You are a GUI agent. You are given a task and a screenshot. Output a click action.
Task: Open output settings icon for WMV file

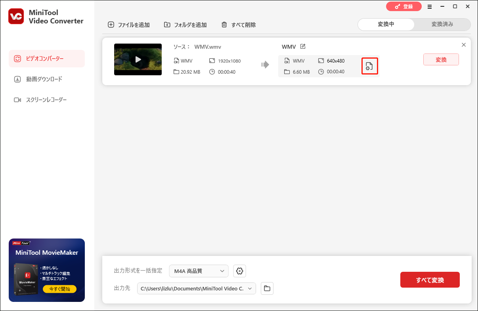click(369, 66)
